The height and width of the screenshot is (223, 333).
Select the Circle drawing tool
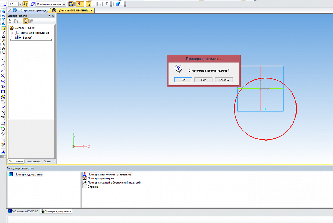click(3, 76)
